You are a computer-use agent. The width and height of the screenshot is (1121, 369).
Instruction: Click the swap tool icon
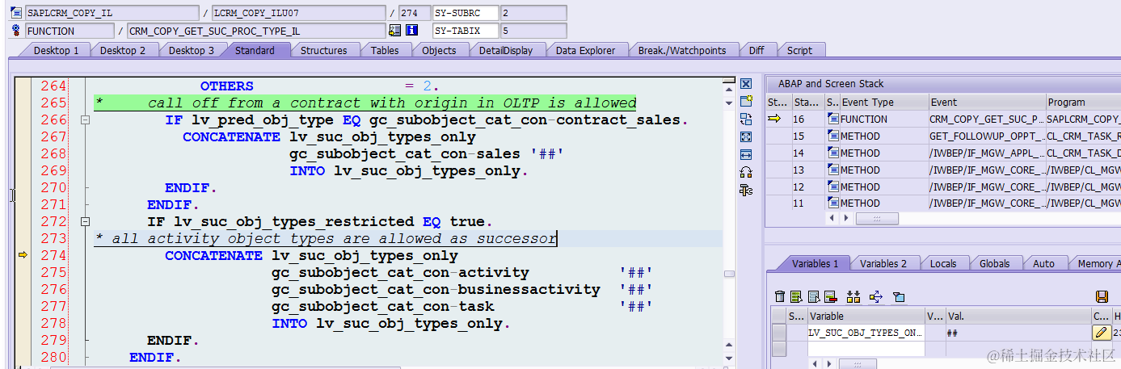746,120
